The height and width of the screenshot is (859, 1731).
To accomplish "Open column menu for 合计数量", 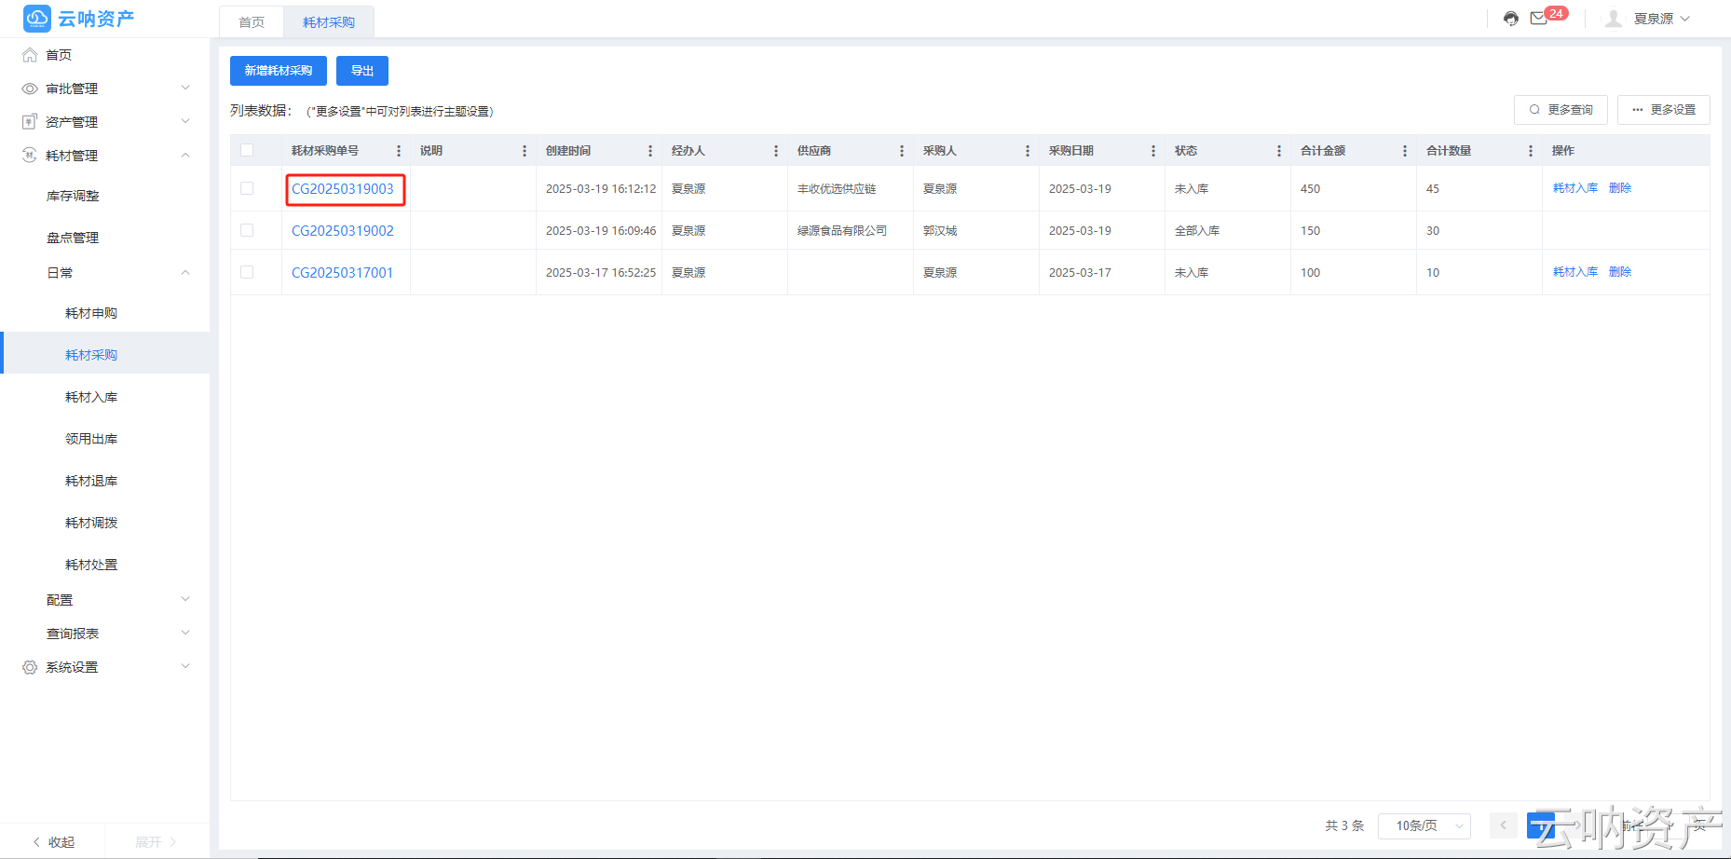I will coord(1531,151).
